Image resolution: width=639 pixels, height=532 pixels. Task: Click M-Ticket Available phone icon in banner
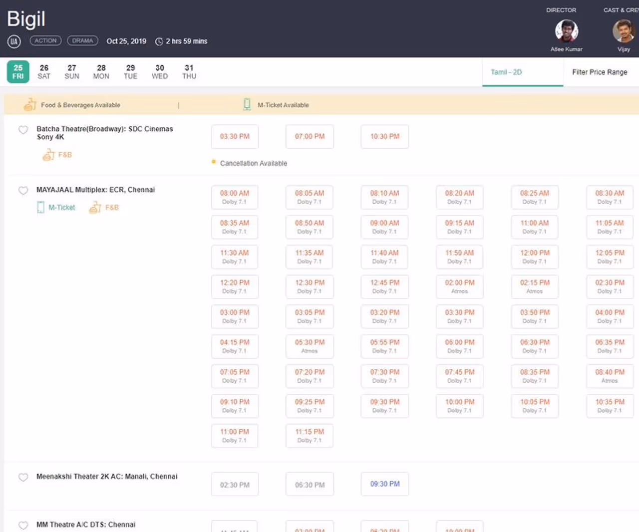247,104
